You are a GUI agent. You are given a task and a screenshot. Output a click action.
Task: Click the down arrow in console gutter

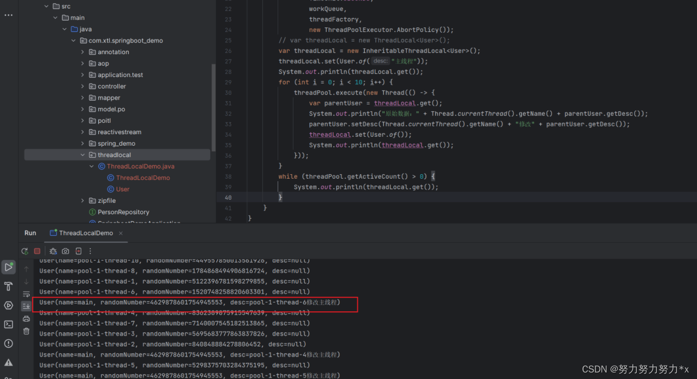coord(27,281)
